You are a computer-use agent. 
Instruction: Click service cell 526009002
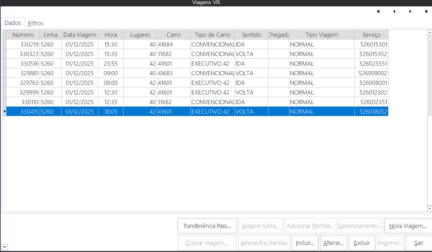point(371,73)
